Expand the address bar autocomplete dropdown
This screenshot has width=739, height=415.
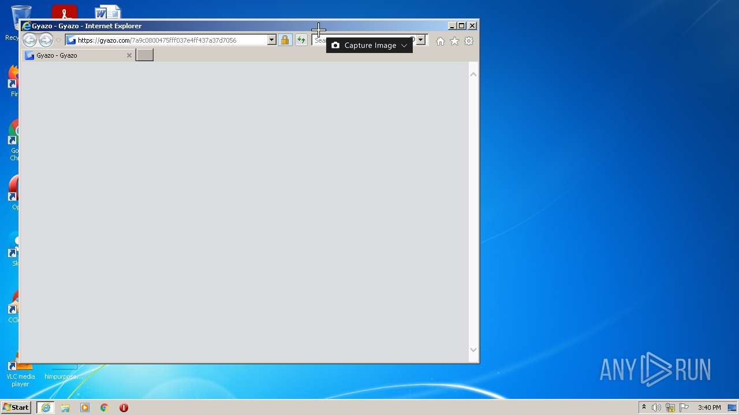(x=271, y=40)
